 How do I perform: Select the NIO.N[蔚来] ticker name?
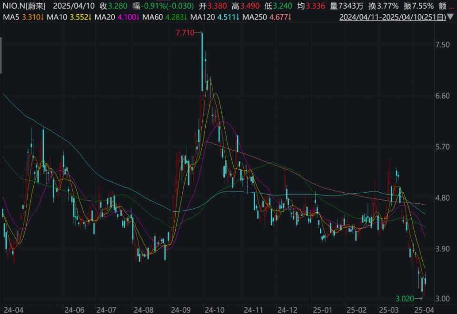tap(24, 6)
